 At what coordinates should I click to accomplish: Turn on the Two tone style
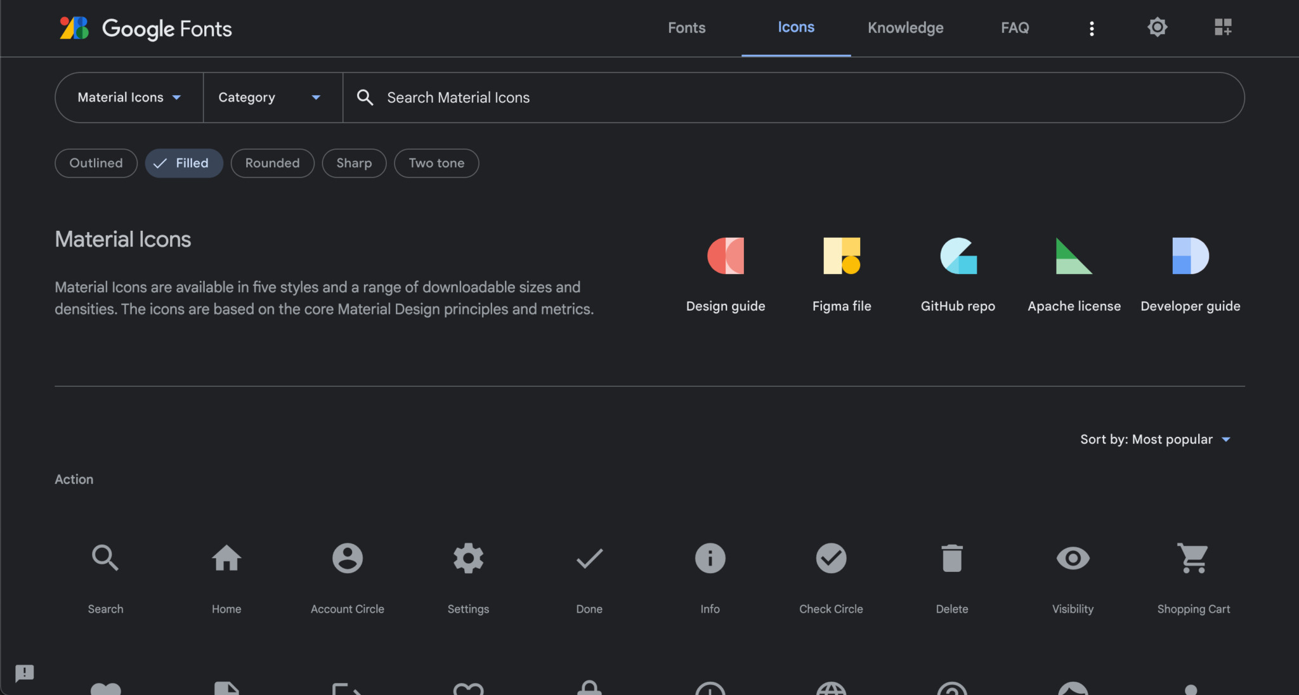pos(436,163)
